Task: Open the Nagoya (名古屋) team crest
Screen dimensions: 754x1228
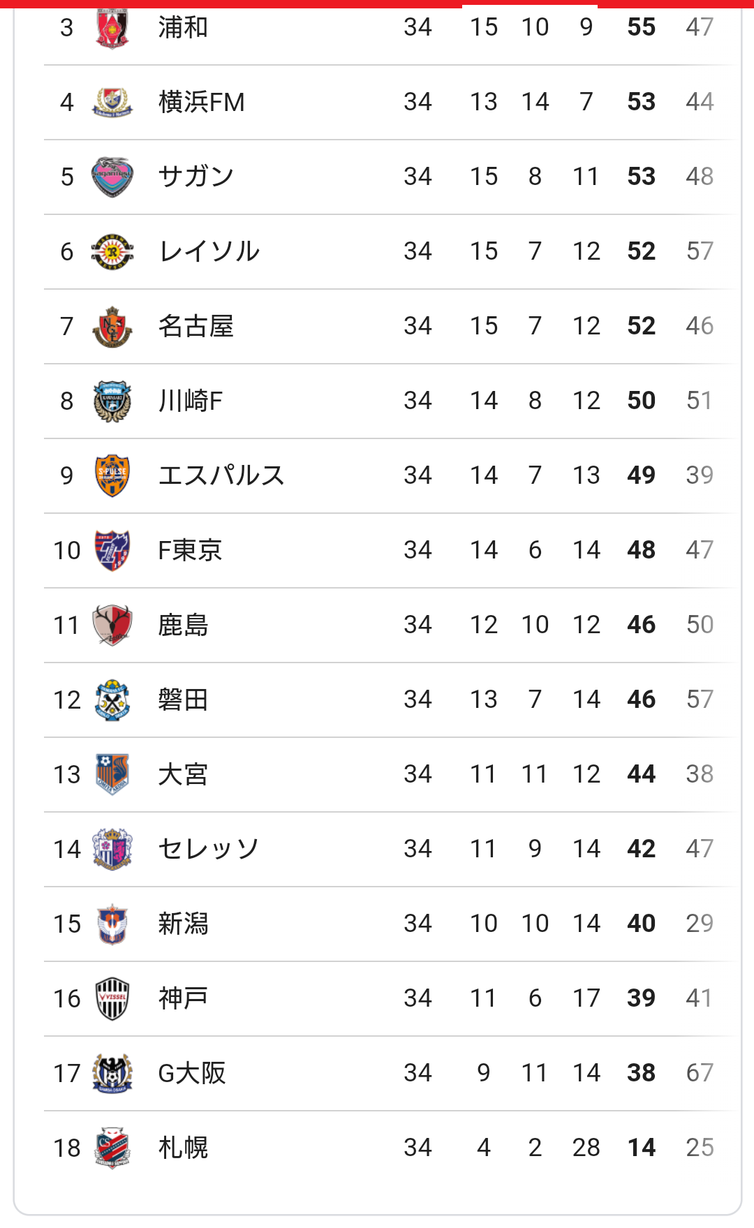Action: coord(112,326)
